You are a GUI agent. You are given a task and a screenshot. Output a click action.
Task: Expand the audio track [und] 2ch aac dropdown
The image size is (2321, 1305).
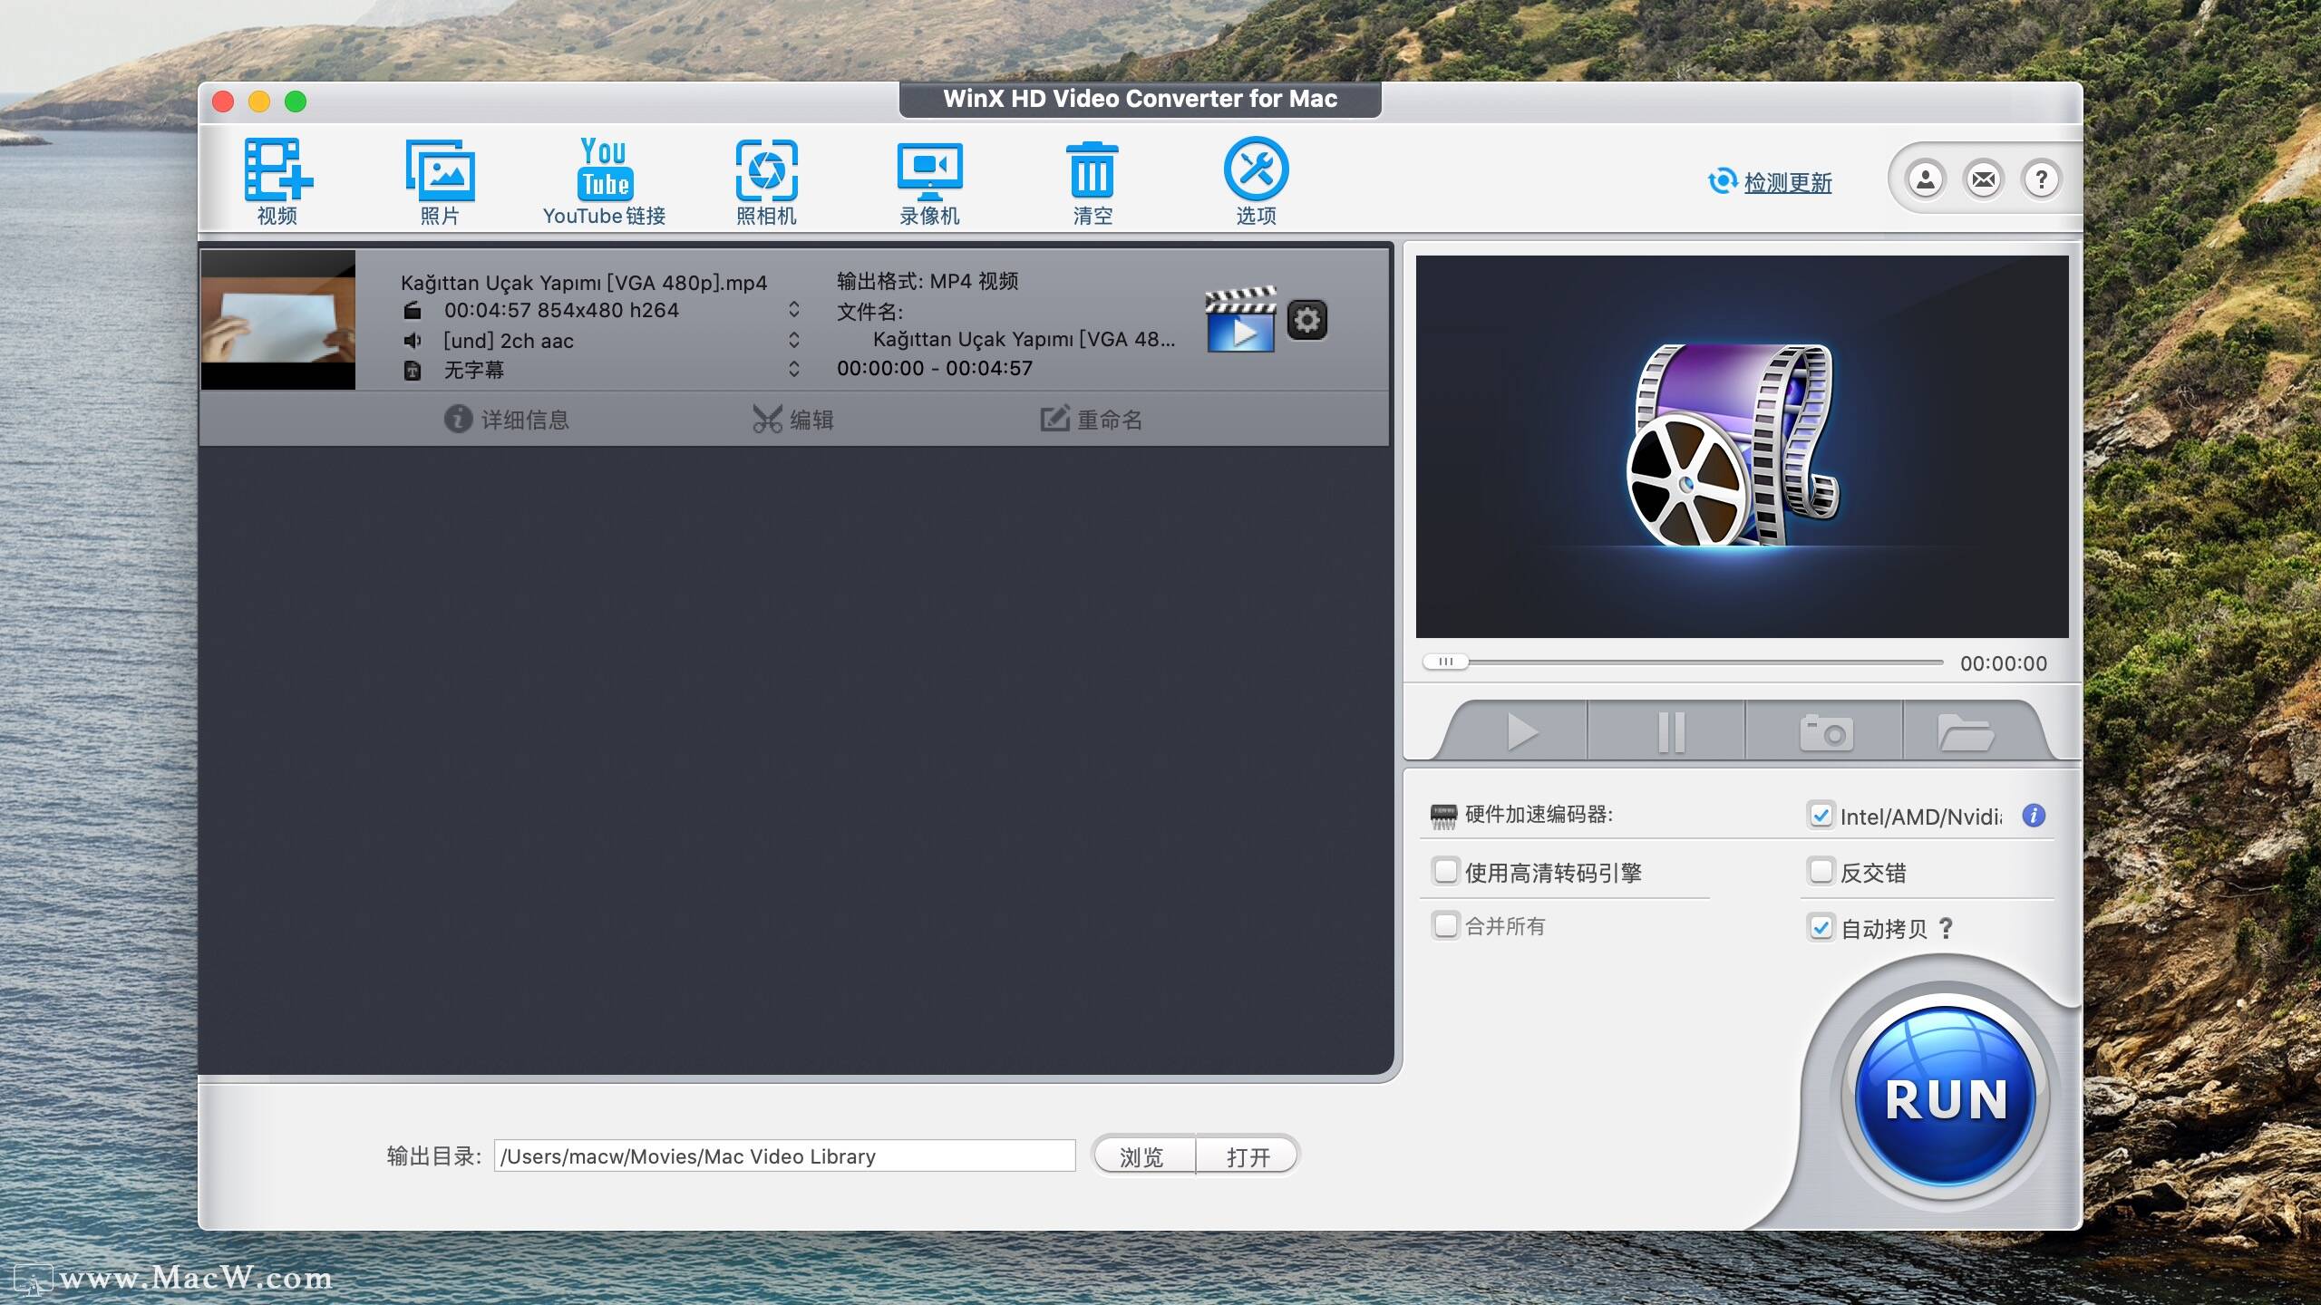796,340
